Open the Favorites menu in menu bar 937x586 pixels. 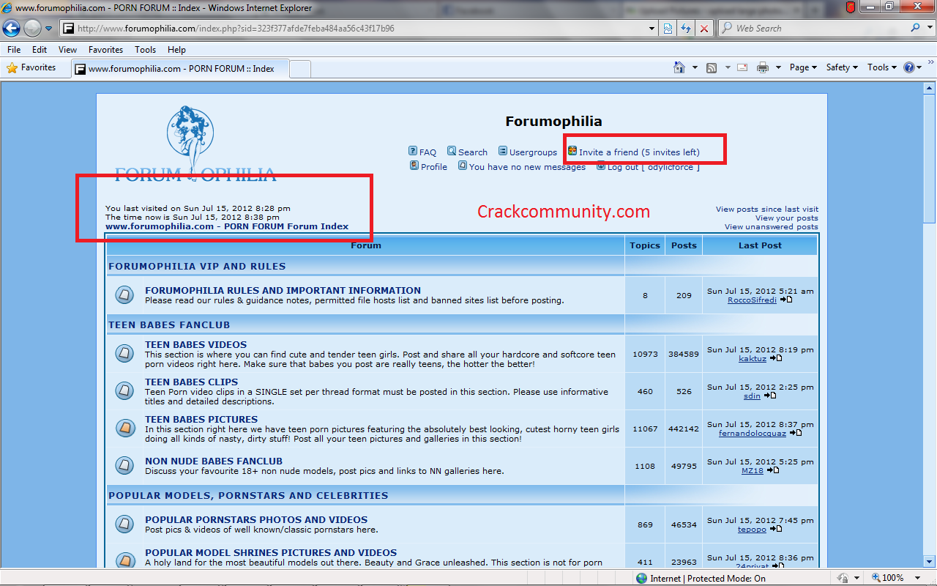(x=106, y=50)
